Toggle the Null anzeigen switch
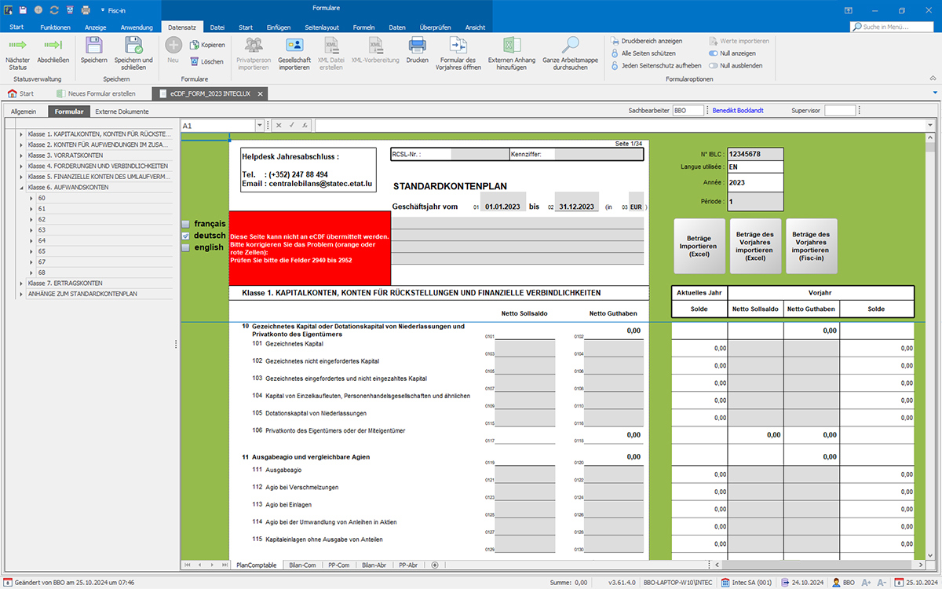The width and height of the screenshot is (942, 589). (x=714, y=53)
